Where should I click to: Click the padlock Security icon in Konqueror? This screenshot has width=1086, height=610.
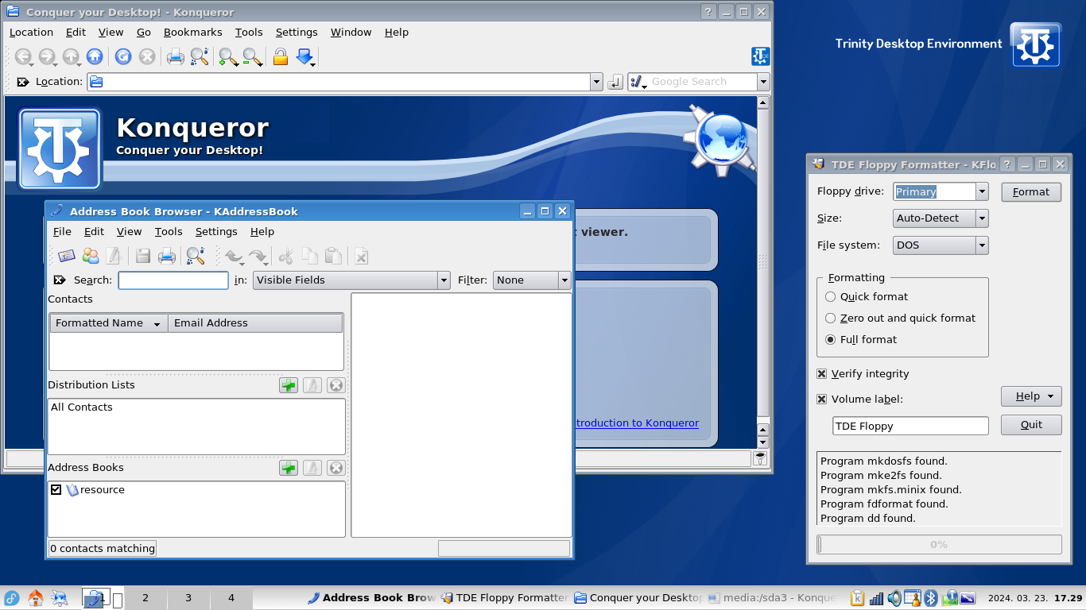point(280,56)
